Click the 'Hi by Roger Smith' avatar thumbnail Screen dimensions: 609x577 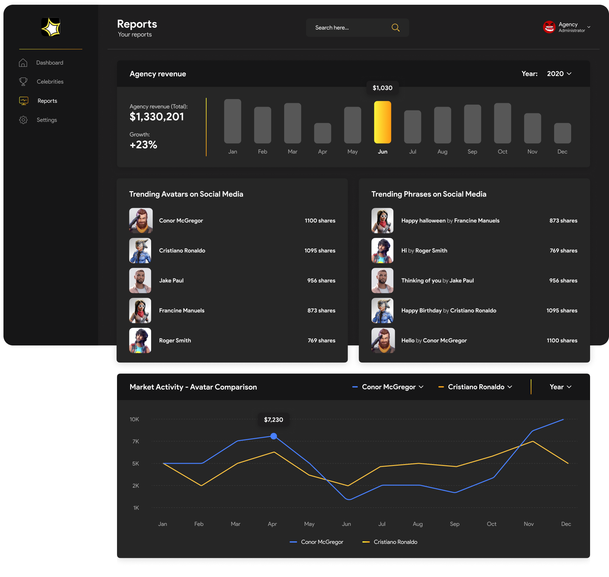tap(382, 250)
